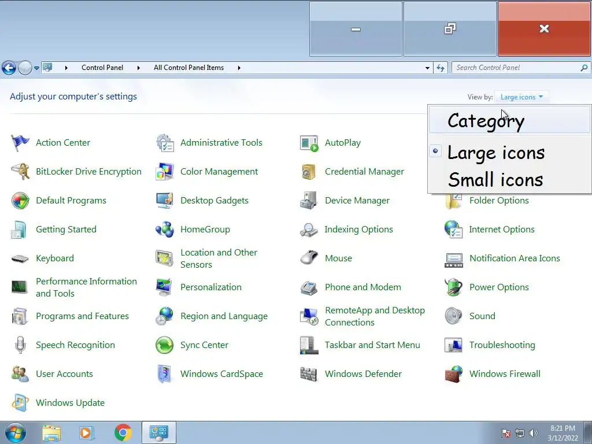592x444 pixels.
Task: Open the Administrative Tools gear icon
Action: (x=165, y=143)
